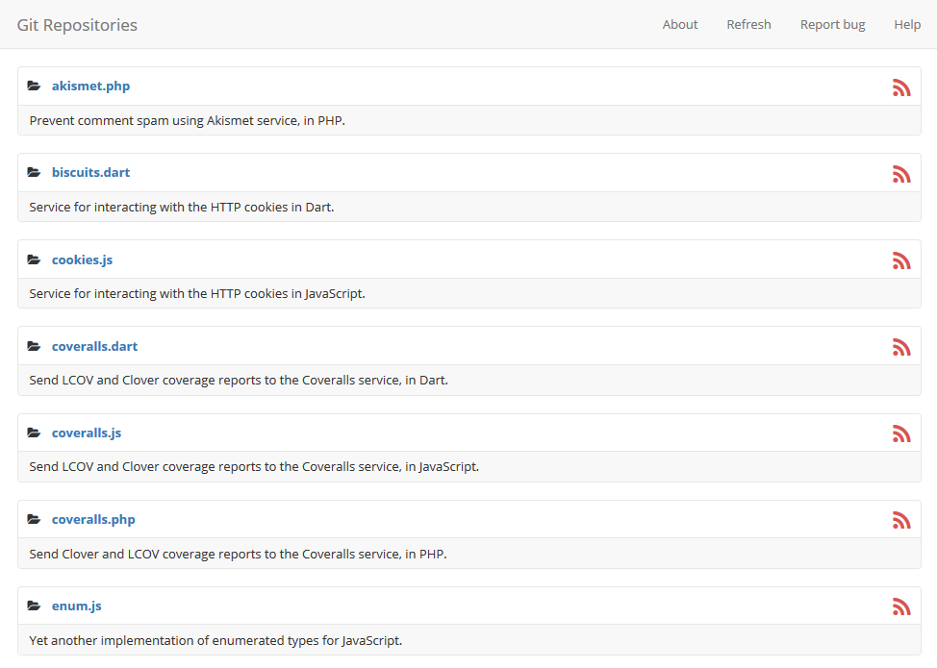Click the RSS feed icon for biscuits.dart
The width and height of the screenshot is (937, 668).
[901, 174]
